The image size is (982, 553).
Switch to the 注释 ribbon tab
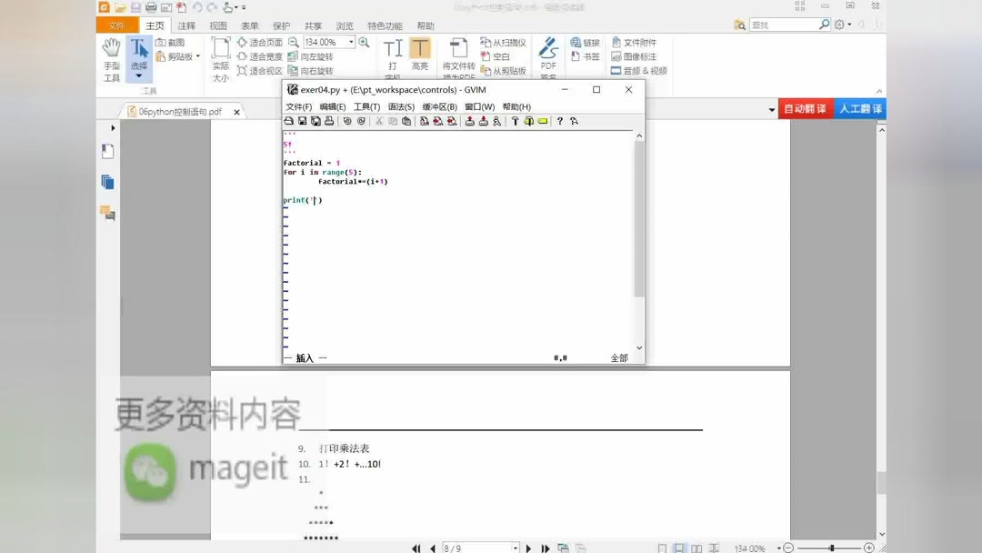pos(185,25)
